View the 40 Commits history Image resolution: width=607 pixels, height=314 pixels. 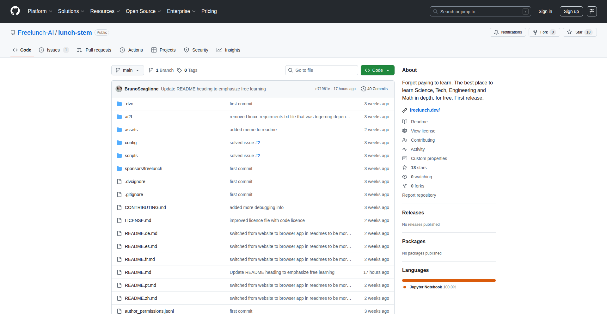coord(374,89)
